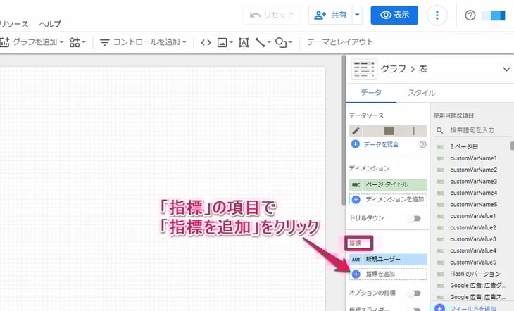514x311 pixels.
Task: Open the 共有 dropdown arrow
Action: point(358,15)
